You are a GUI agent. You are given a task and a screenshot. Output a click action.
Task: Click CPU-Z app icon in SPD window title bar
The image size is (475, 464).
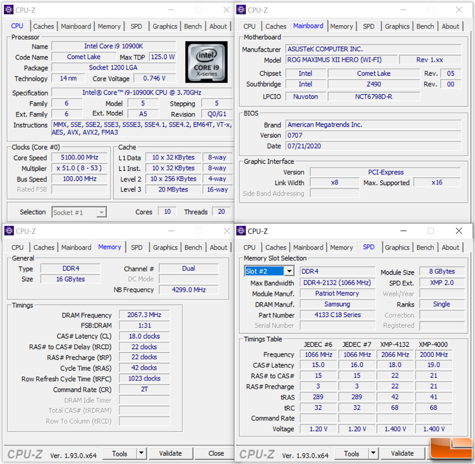click(x=241, y=231)
